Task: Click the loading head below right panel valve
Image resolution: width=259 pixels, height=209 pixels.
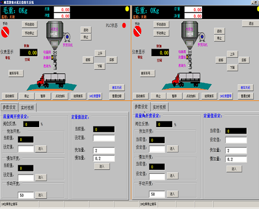Action: (190, 65)
